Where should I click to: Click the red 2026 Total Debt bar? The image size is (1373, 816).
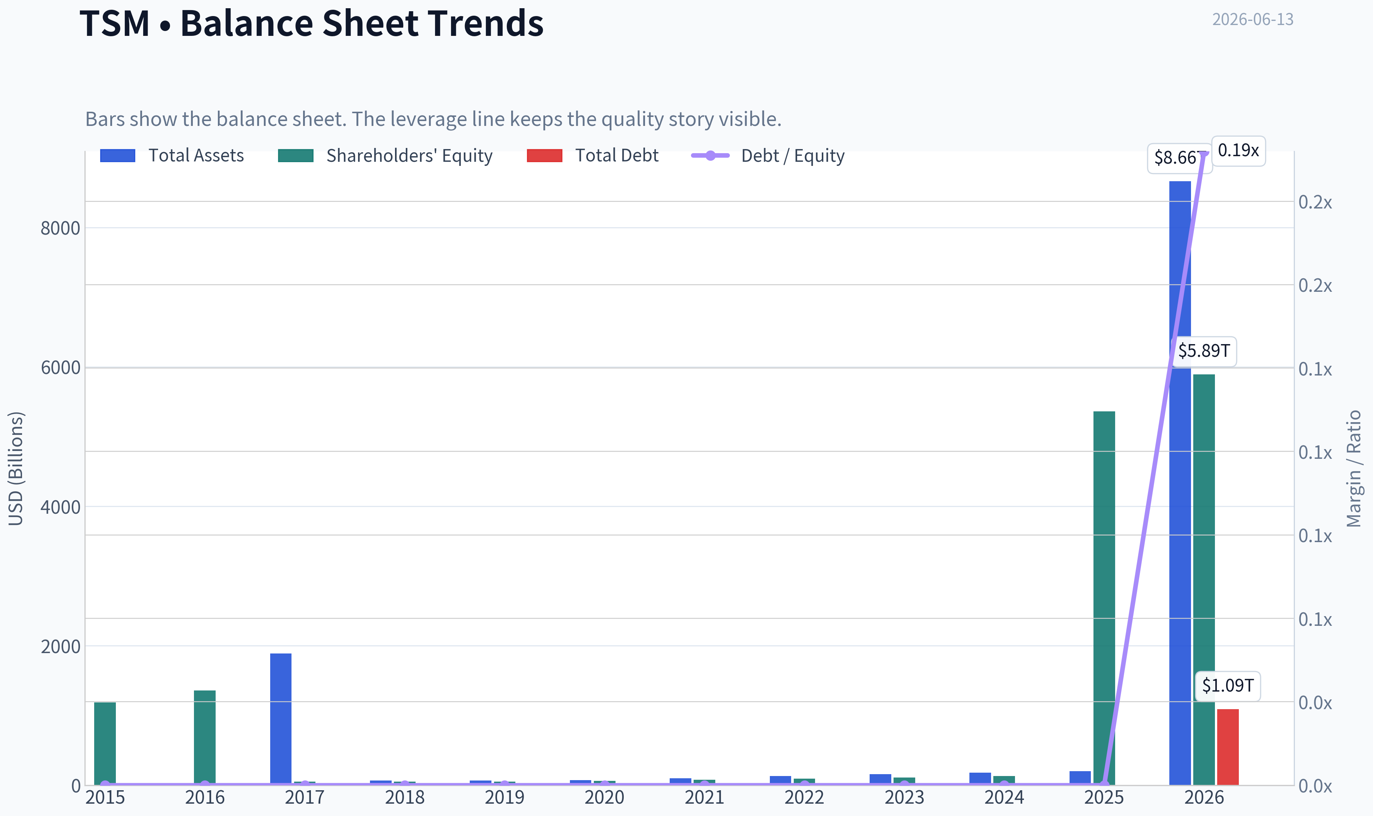1228,747
